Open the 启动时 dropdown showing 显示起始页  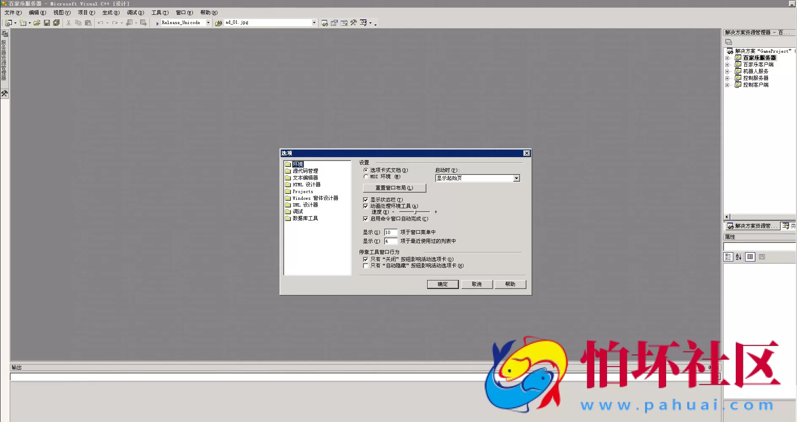tap(517, 178)
